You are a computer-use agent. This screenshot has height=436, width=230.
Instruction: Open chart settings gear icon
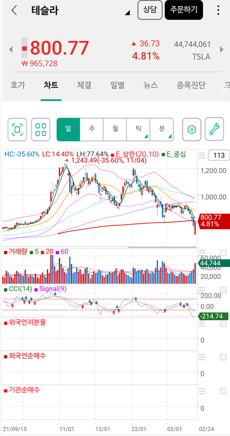[x=191, y=130]
